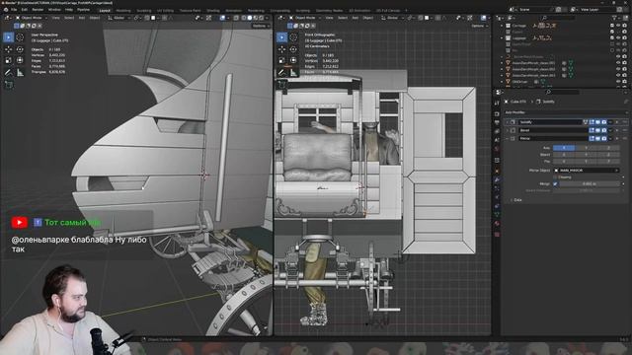The height and width of the screenshot is (355, 632).
Task: Switch left viewport to rendered shading
Action: click(x=261, y=18)
